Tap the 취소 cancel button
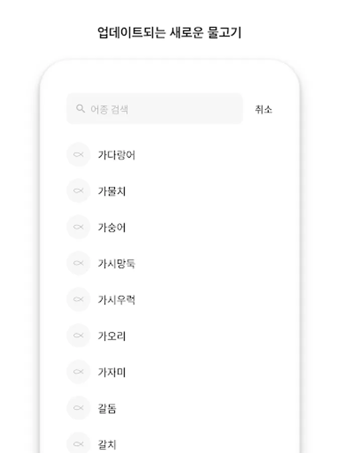Image resolution: width=339 pixels, height=453 pixels. coord(264,109)
